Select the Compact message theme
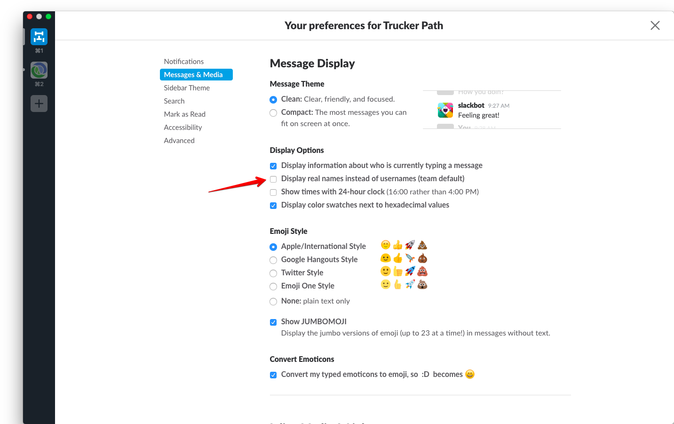674x424 pixels. click(x=273, y=113)
